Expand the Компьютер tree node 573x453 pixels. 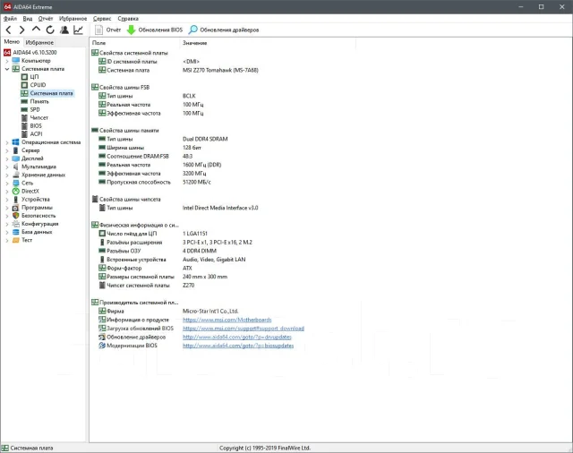click(7, 61)
